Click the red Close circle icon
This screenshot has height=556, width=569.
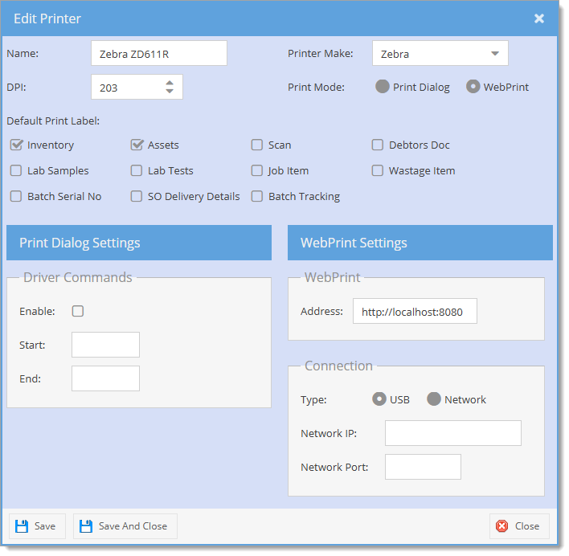(x=501, y=526)
